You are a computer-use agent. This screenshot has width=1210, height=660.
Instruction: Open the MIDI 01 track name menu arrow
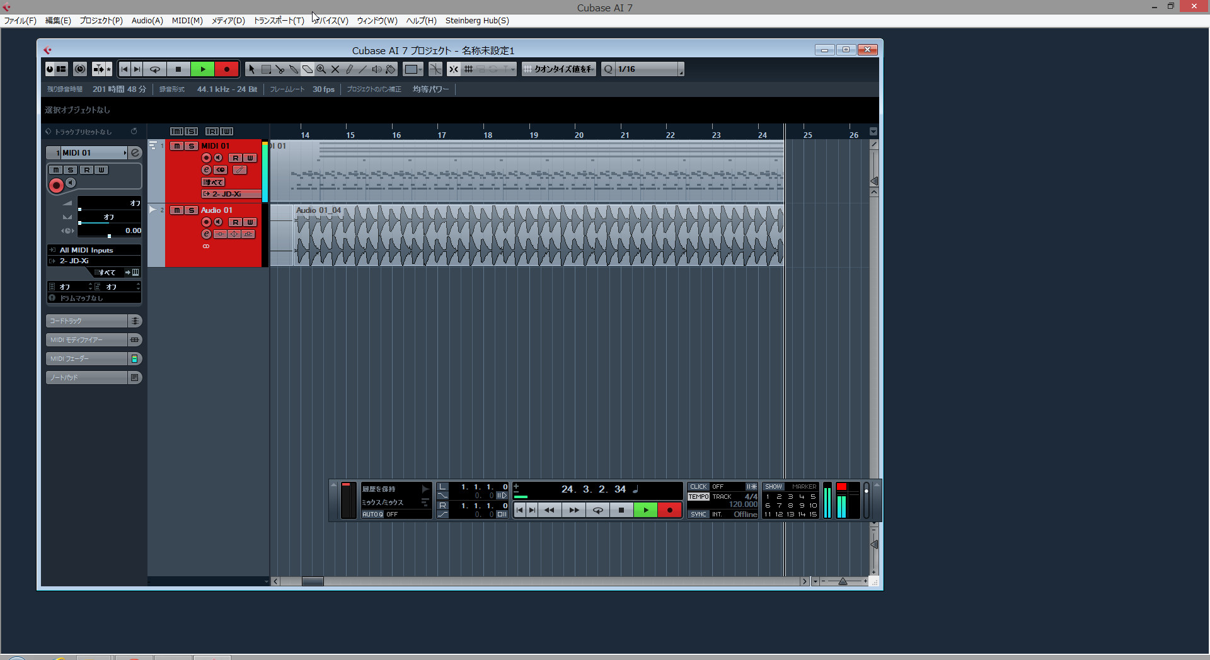click(125, 153)
